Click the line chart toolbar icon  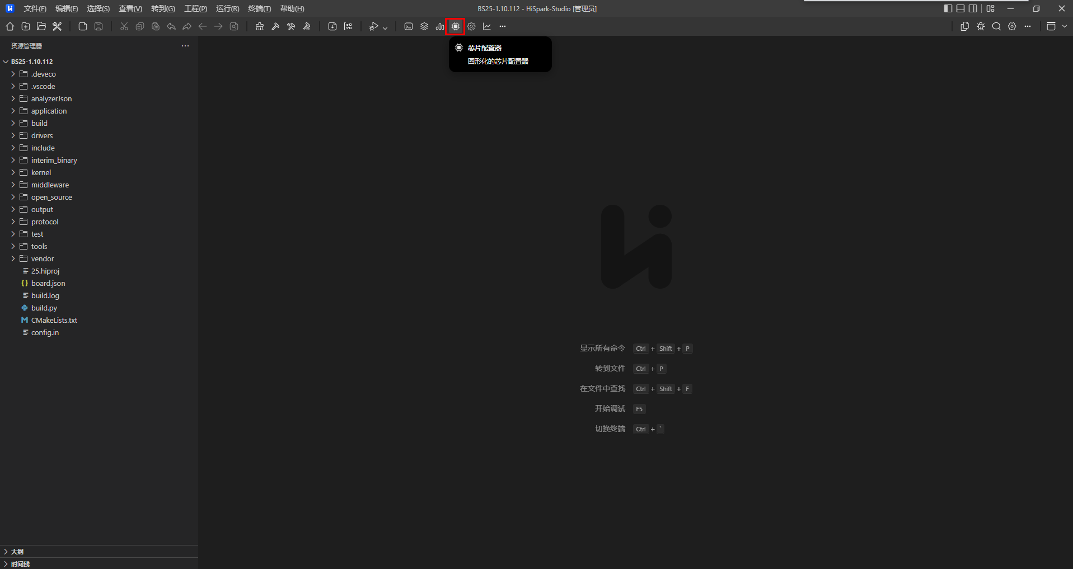tap(487, 26)
